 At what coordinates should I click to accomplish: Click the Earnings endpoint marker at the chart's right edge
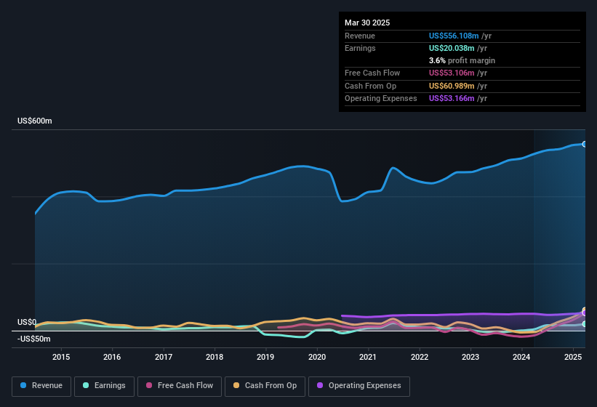tap(585, 324)
